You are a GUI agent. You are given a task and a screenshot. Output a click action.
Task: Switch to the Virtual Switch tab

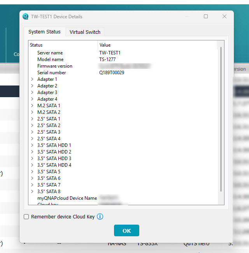(85, 32)
